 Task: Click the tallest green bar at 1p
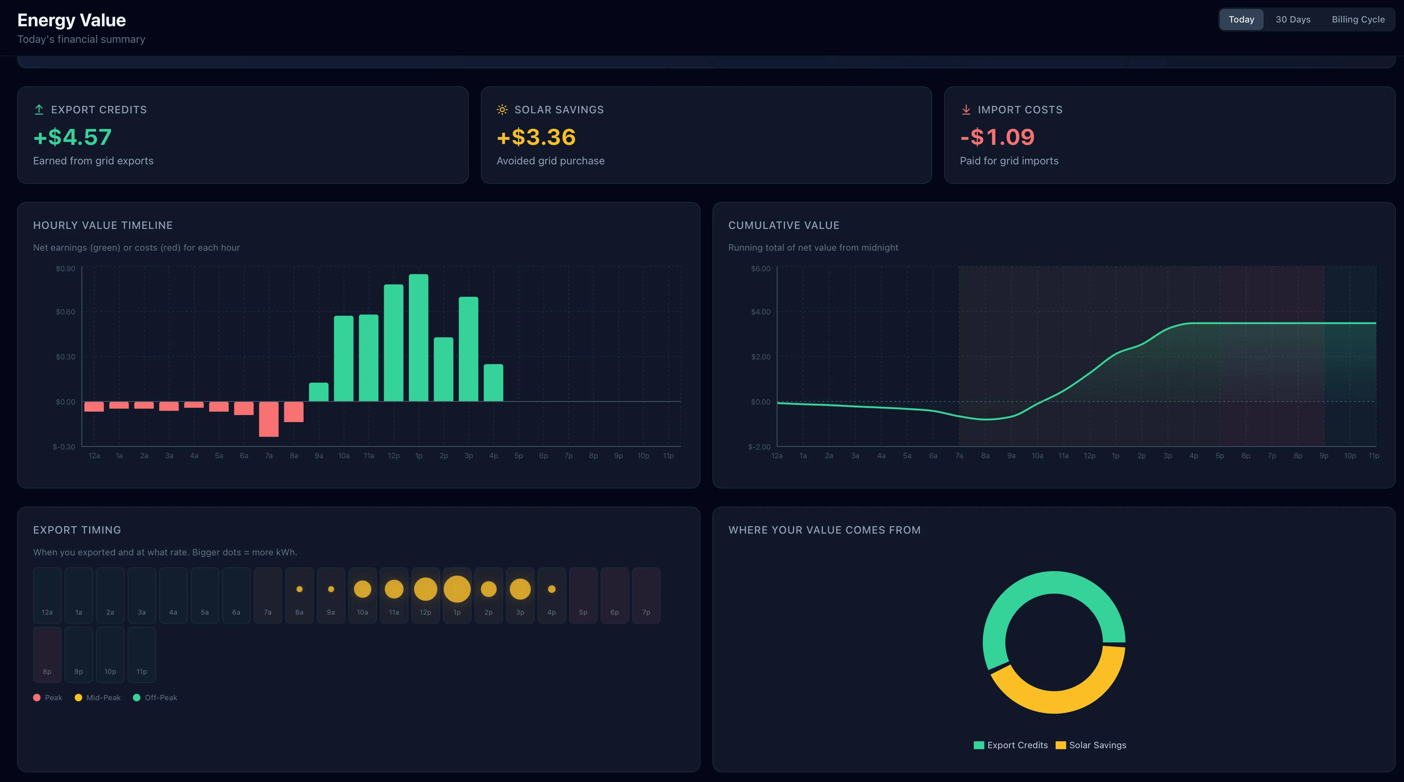[x=419, y=338]
